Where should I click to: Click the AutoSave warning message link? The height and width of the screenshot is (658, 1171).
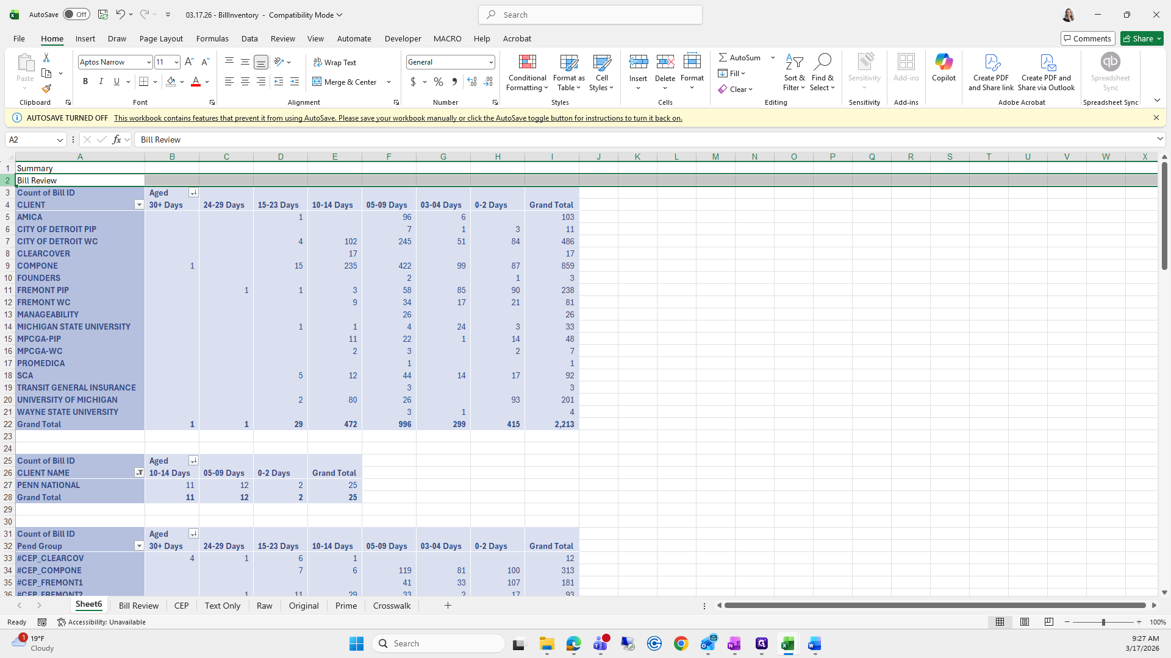(x=398, y=118)
